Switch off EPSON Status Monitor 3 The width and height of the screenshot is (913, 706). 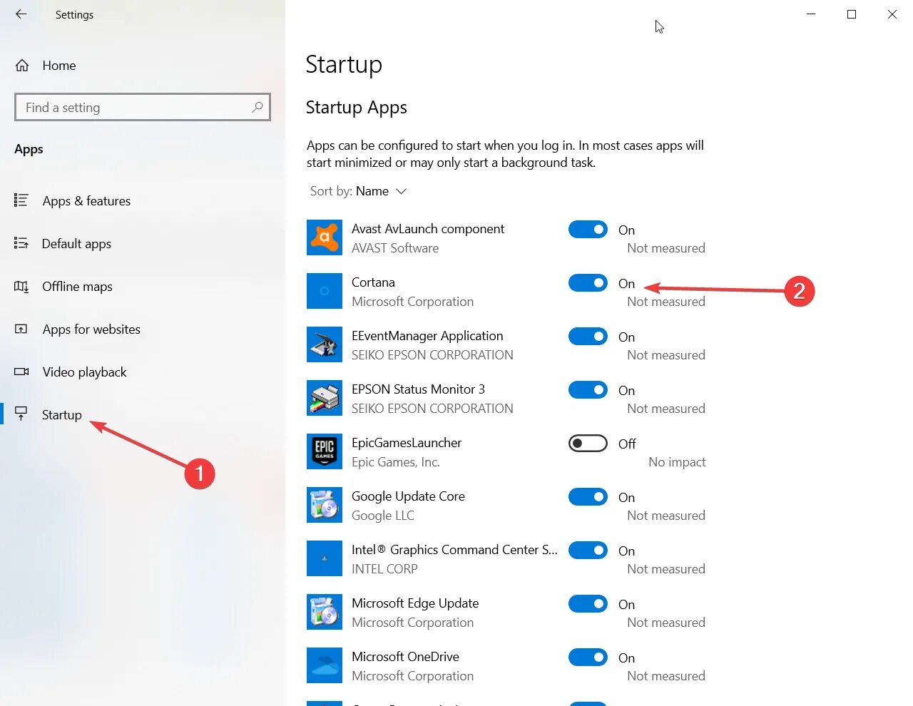pos(588,390)
